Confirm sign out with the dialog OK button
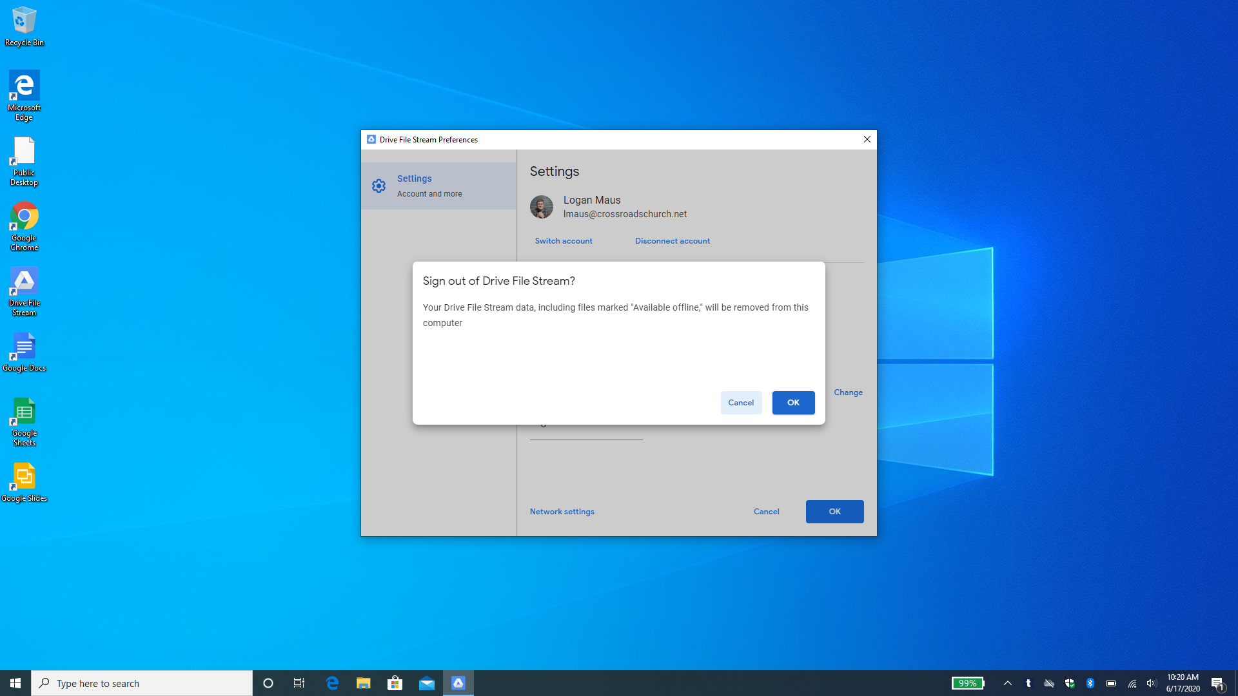 (x=793, y=403)
